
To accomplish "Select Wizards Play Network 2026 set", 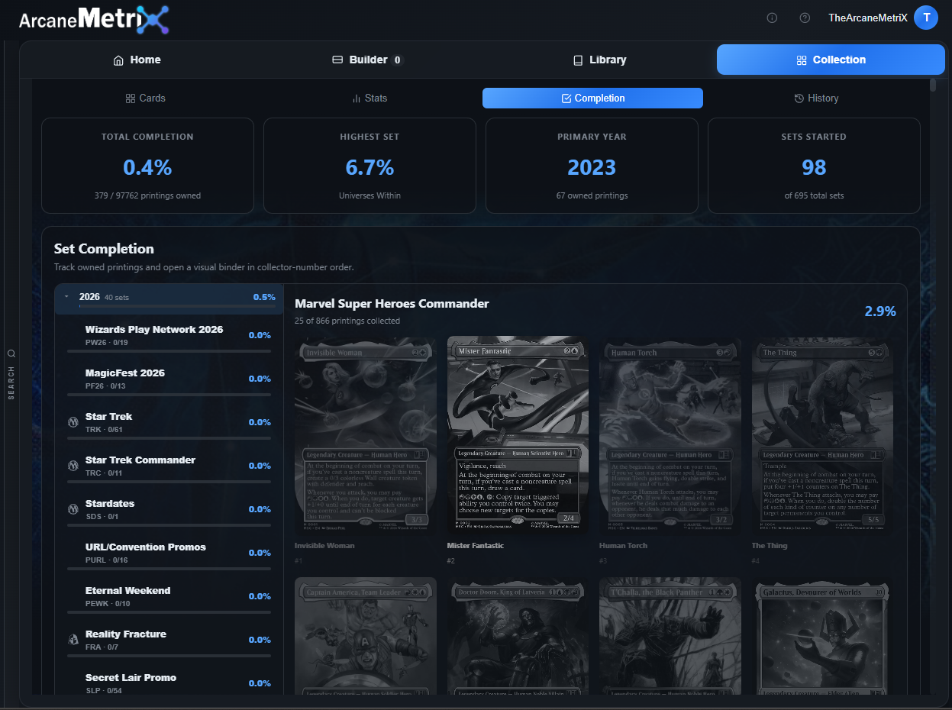I will [169, 335].
